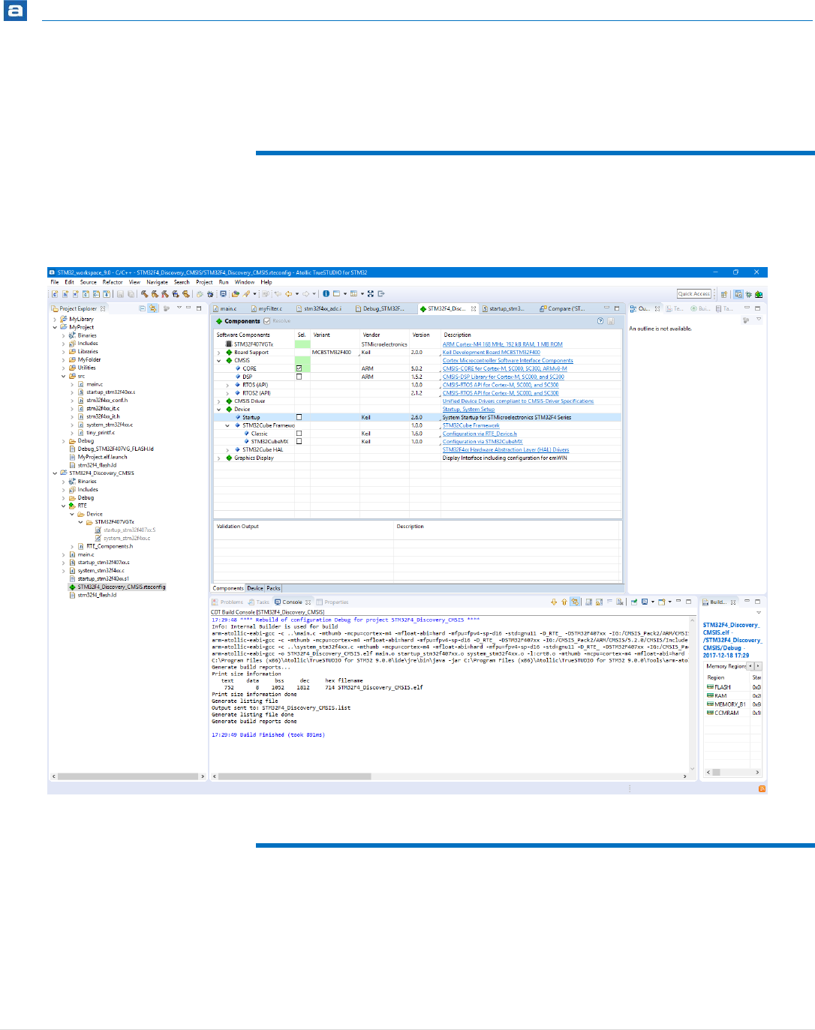
Task: Open the ARM Cortex-M4 168 MHz description link
Action: click(503, 344)
